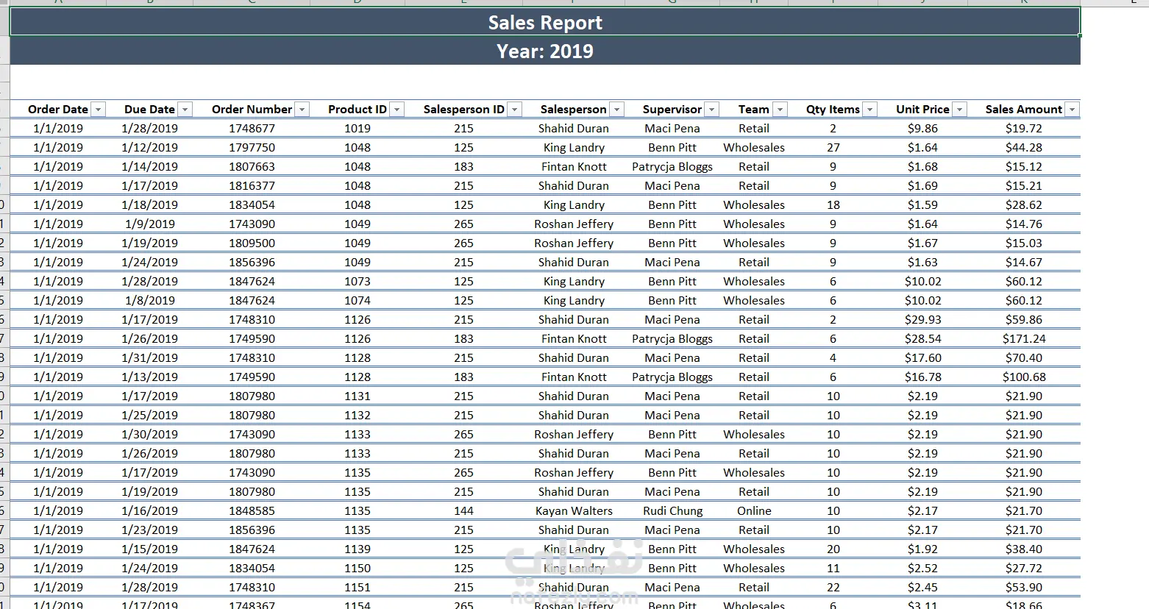This screenshot has height=609, width=1149.
Task: Select sales amount cell $171.24
Action: (1024, 338)
